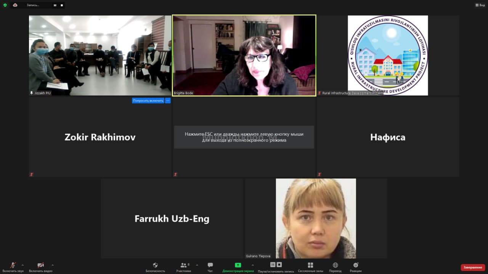Open the Security (Безопасность) shield icon
The width and height of the screenshot is (488, 274).
[155, 265]
